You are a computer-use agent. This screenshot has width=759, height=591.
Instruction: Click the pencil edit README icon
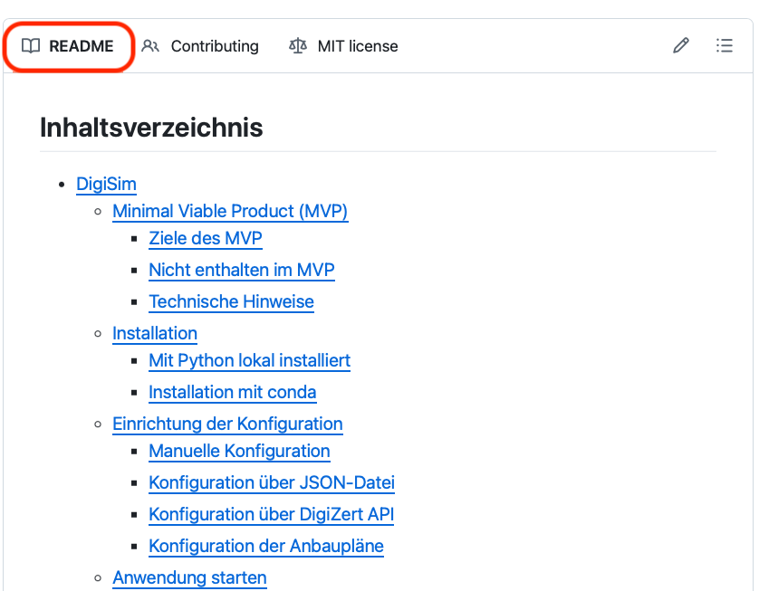coord(681,46)
